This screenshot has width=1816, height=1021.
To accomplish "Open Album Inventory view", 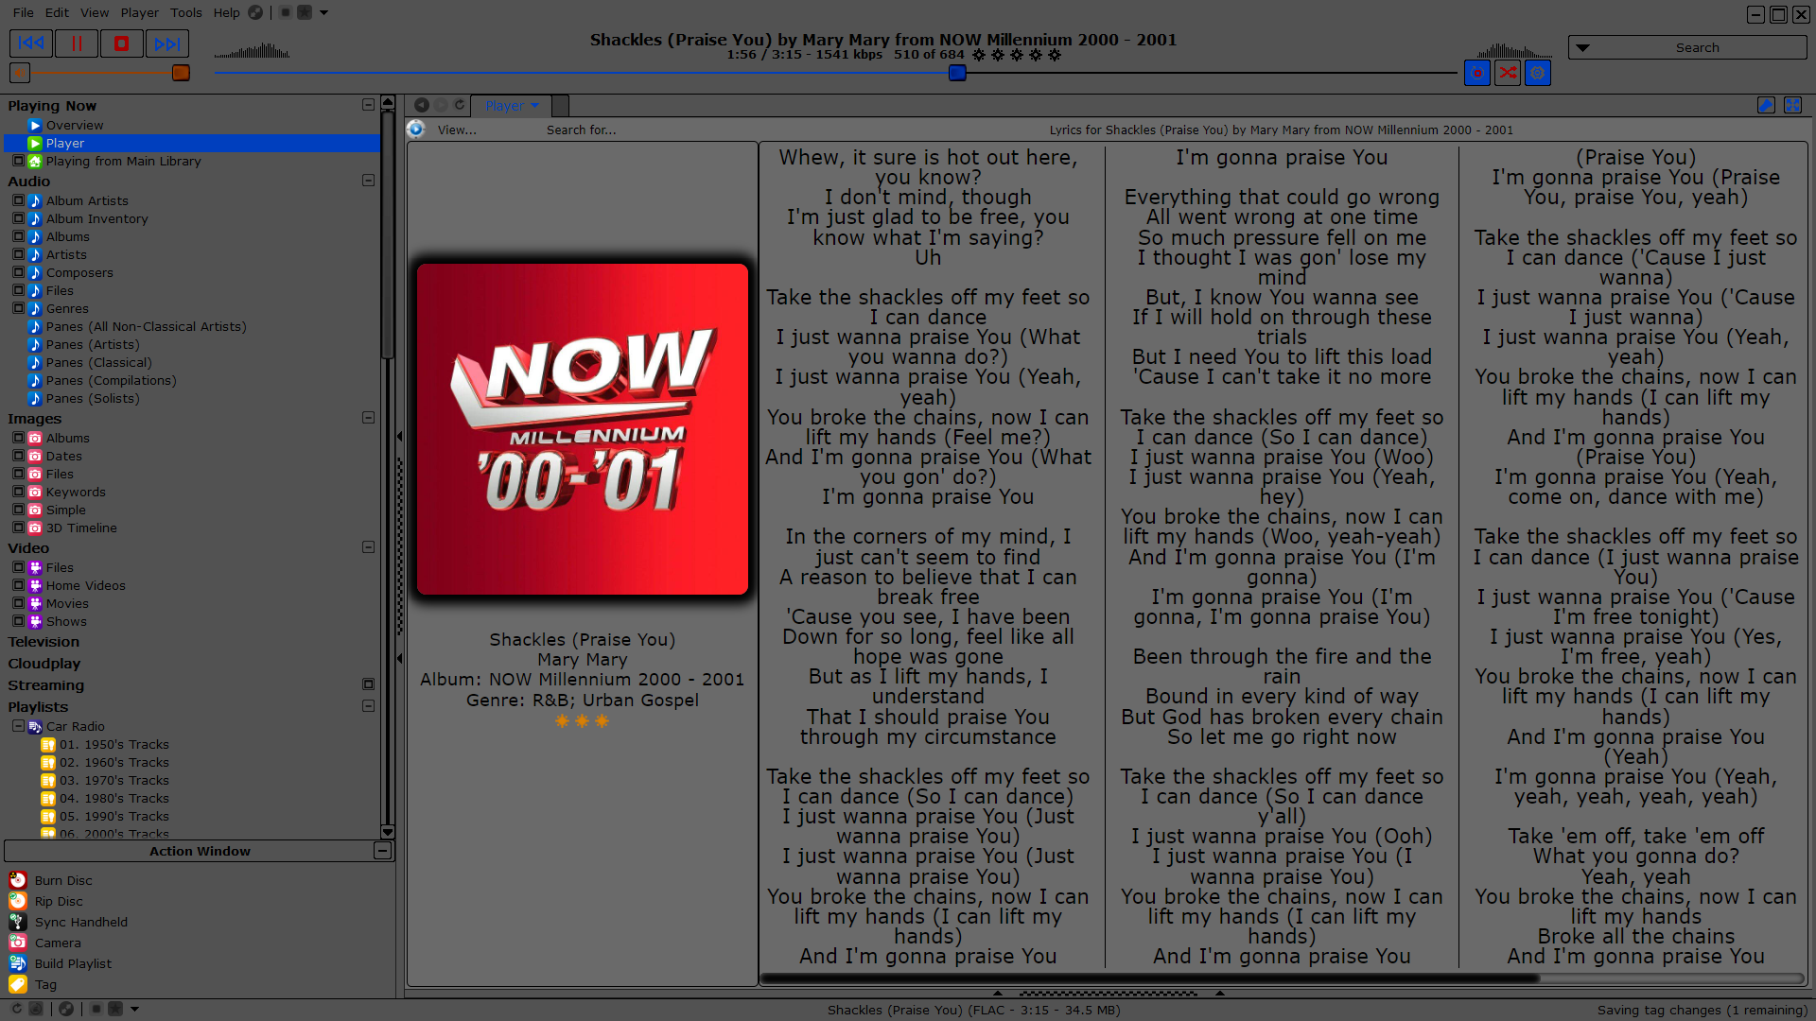I will (x=96, y=218).
